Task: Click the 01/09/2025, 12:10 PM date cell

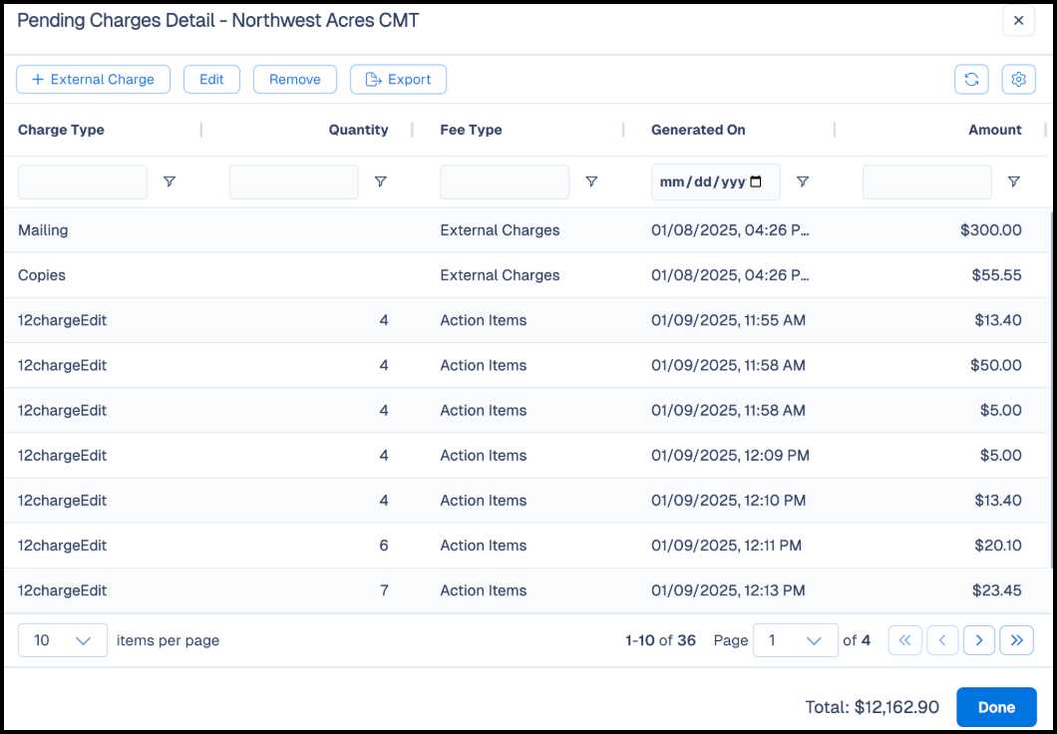Action: tap(729, 500)
